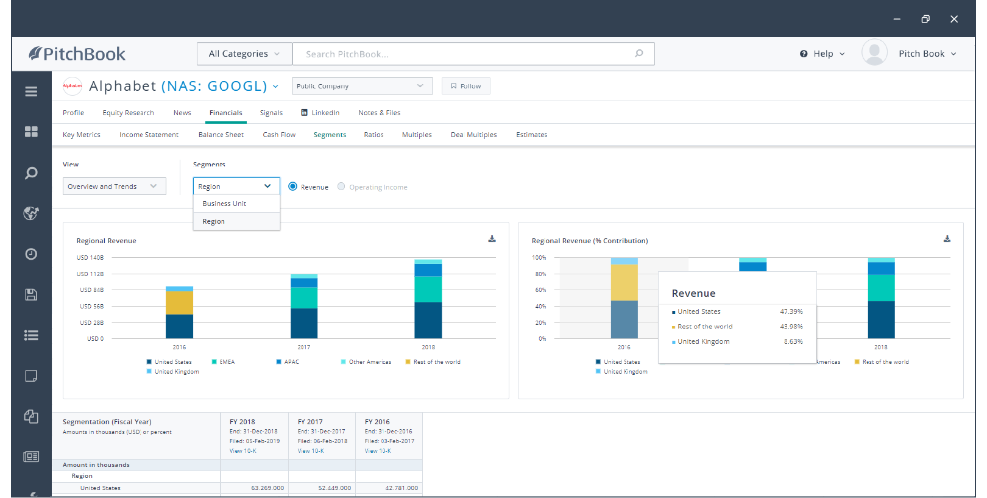
Task: Open the Pitch Book account dropdown
Action: pyautogui.click(x=927, y=54)
